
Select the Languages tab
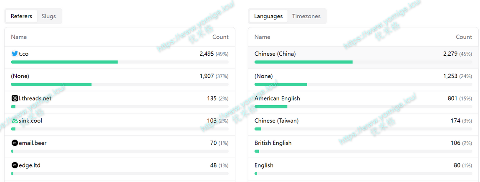click(268, 16)
